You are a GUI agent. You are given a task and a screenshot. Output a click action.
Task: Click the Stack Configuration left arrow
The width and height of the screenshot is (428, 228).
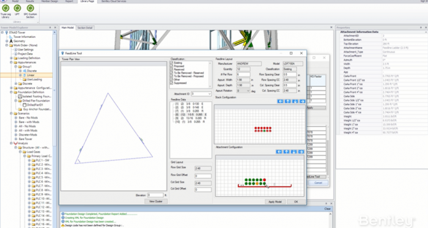280,101
